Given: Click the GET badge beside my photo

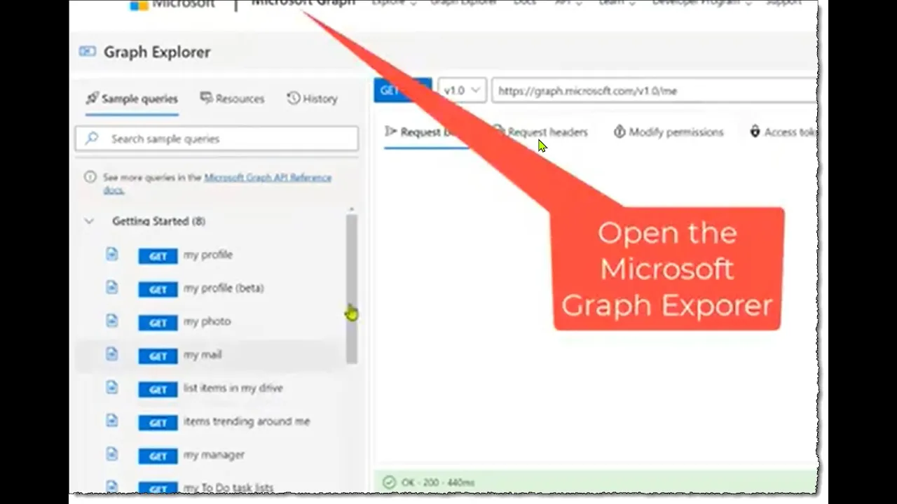Looking at the screenshot, I should (x=158, y=323).
